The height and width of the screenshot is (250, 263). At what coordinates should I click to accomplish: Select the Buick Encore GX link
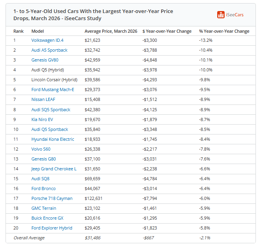tap(47, 218)
